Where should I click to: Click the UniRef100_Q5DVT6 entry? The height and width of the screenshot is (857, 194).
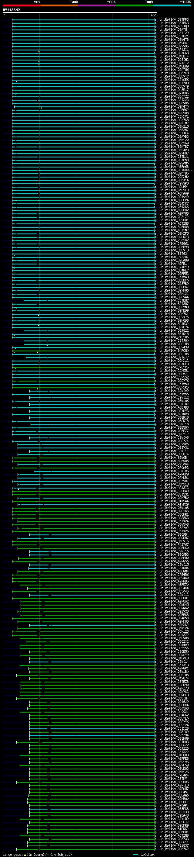[174, 381]
